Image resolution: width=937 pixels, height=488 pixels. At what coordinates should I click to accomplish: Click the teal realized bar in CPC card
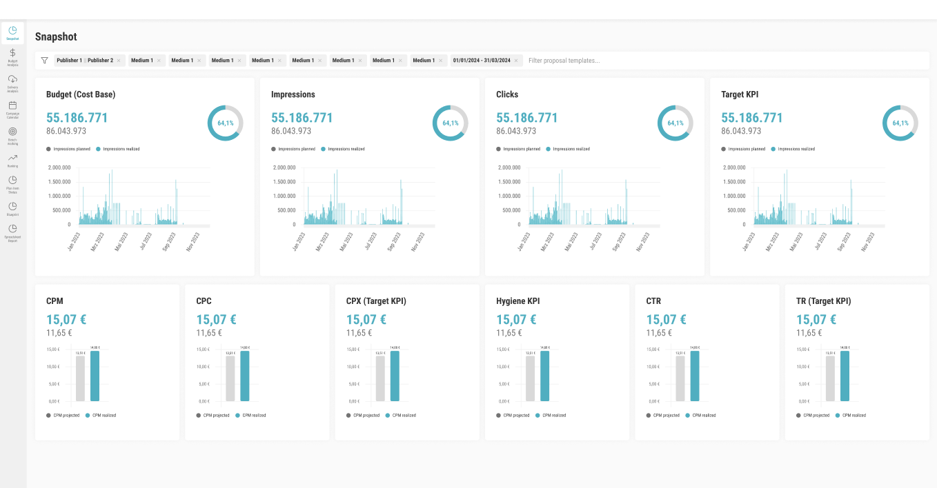point(244,376)
